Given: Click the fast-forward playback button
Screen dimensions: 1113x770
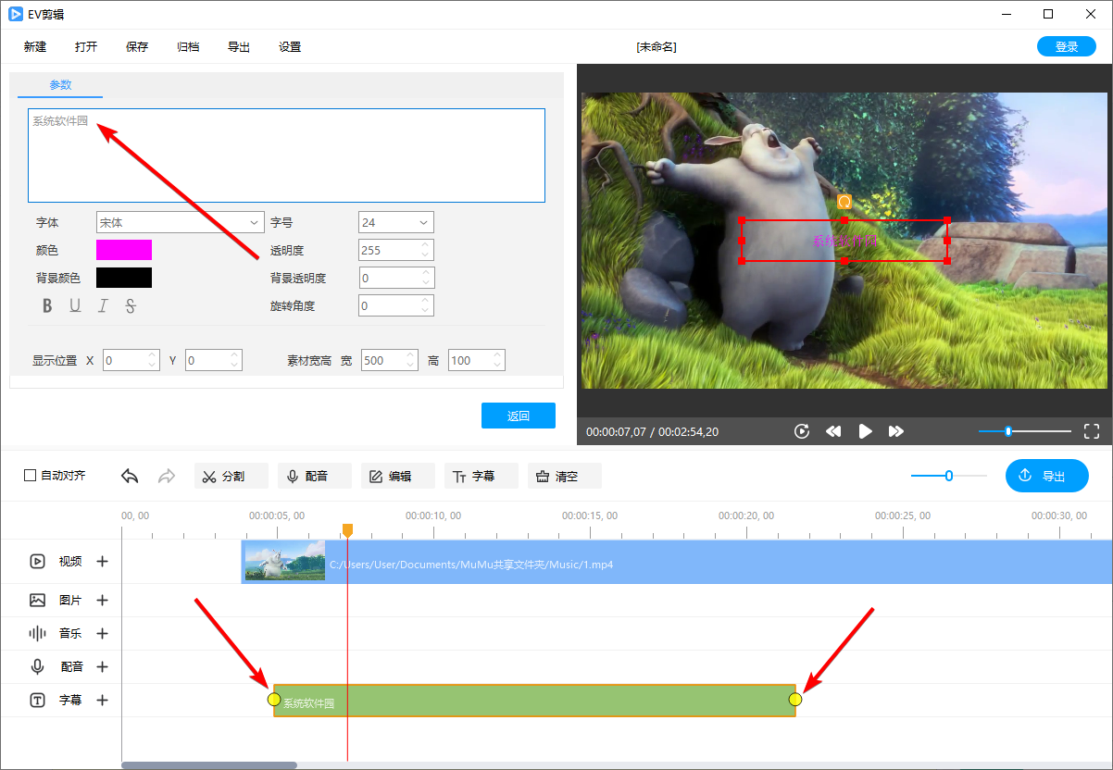Looking at the screenshot, I should point(895,431).
